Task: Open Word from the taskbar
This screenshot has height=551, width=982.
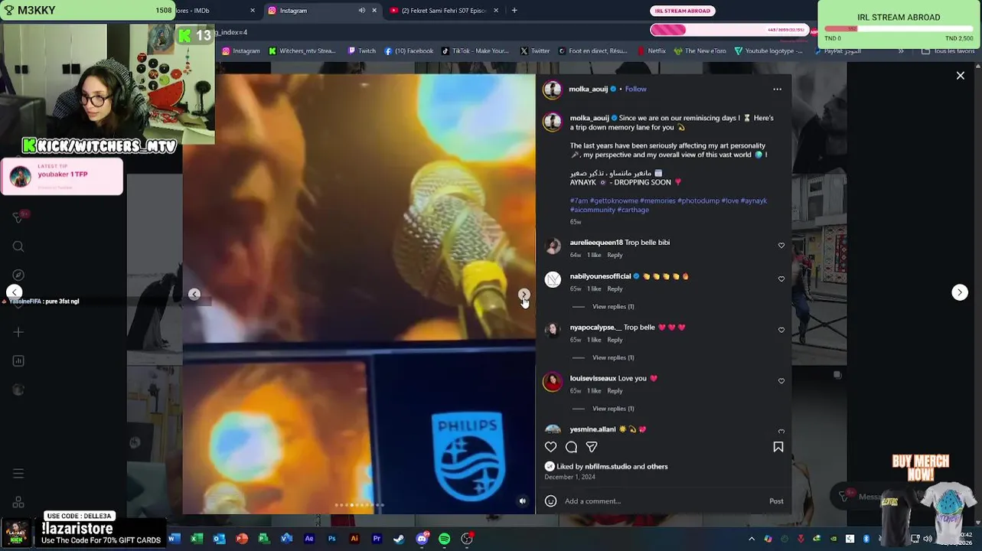Action: coord(173,539)
